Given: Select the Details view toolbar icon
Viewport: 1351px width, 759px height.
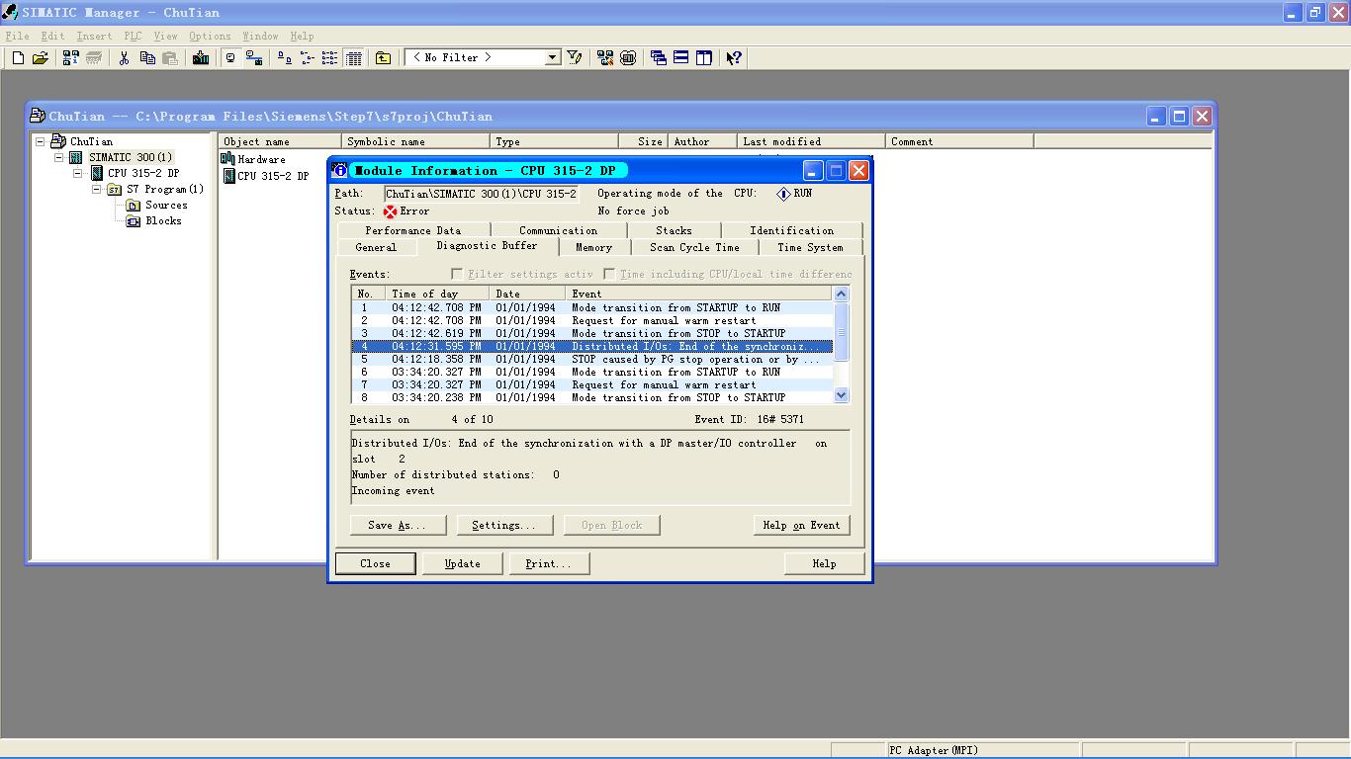Looking at the screenshot, I should [354, 58].
